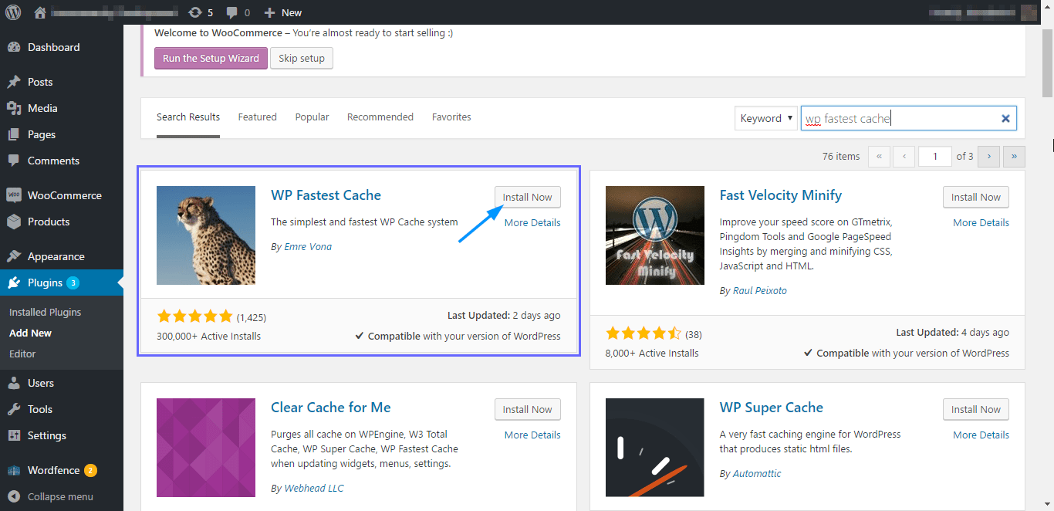1054x511 pixels.
Task: Run the Setup Wizard
Action: [211, 58]
